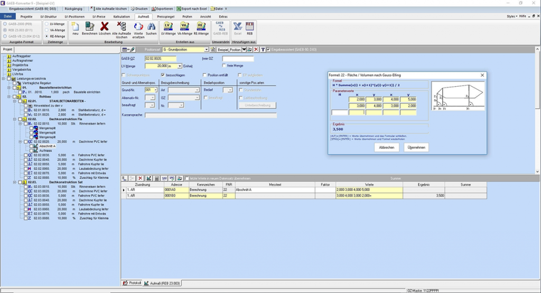Click the Abbrechen button in formula dialog

[x=386, y=147]
